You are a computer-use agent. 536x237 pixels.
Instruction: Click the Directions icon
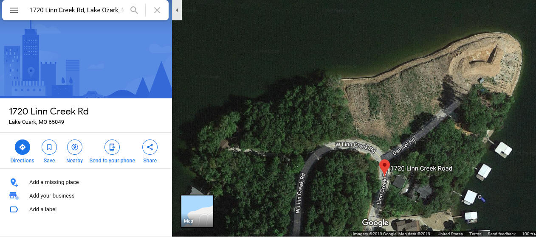click(x=23, y=147)
